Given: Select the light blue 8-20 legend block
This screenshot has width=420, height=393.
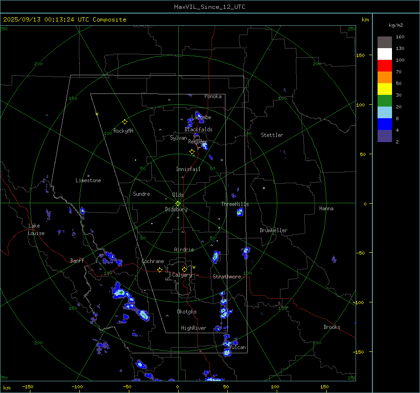Looking at the screenshot, I should 385,113.
